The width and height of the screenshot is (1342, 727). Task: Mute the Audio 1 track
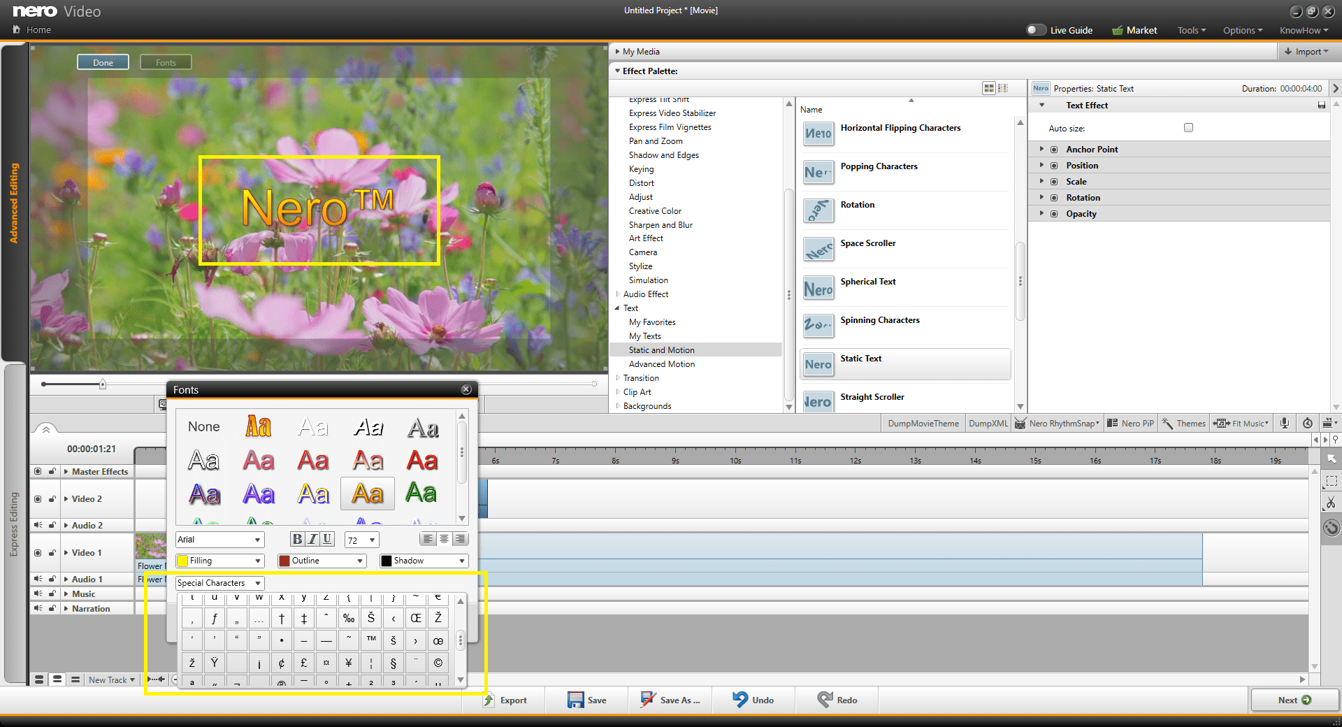(x=38, y=579)
